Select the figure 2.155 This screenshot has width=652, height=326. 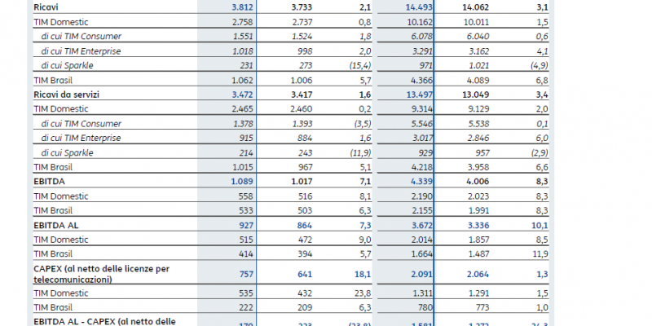(x=422, y=211)
